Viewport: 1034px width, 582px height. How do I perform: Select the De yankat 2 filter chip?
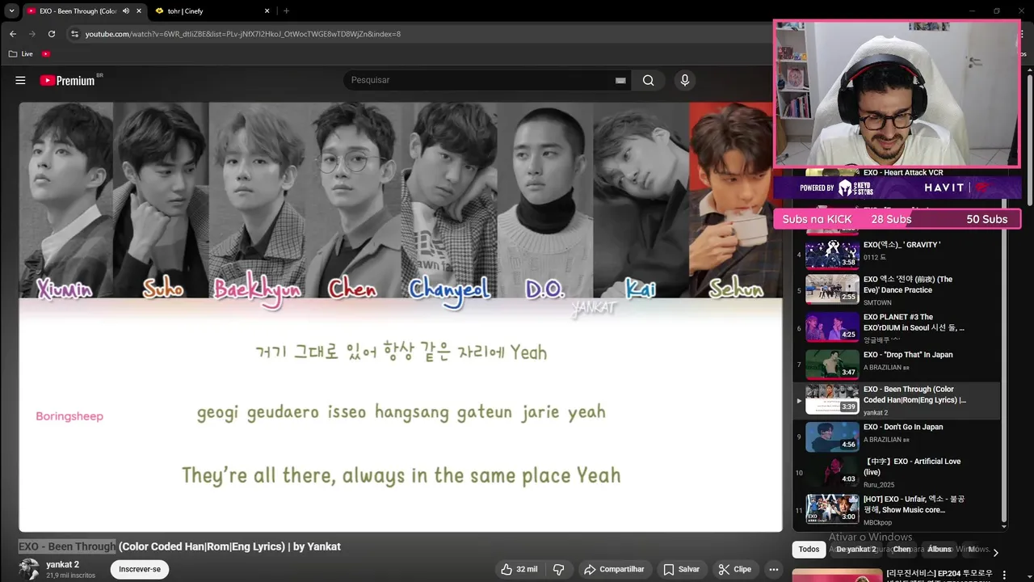tap(856, 550)
